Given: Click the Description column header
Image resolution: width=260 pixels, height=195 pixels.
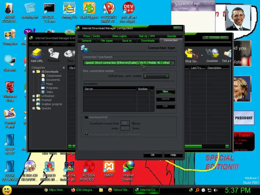Looking at the screenshot, I should (218, 68).
